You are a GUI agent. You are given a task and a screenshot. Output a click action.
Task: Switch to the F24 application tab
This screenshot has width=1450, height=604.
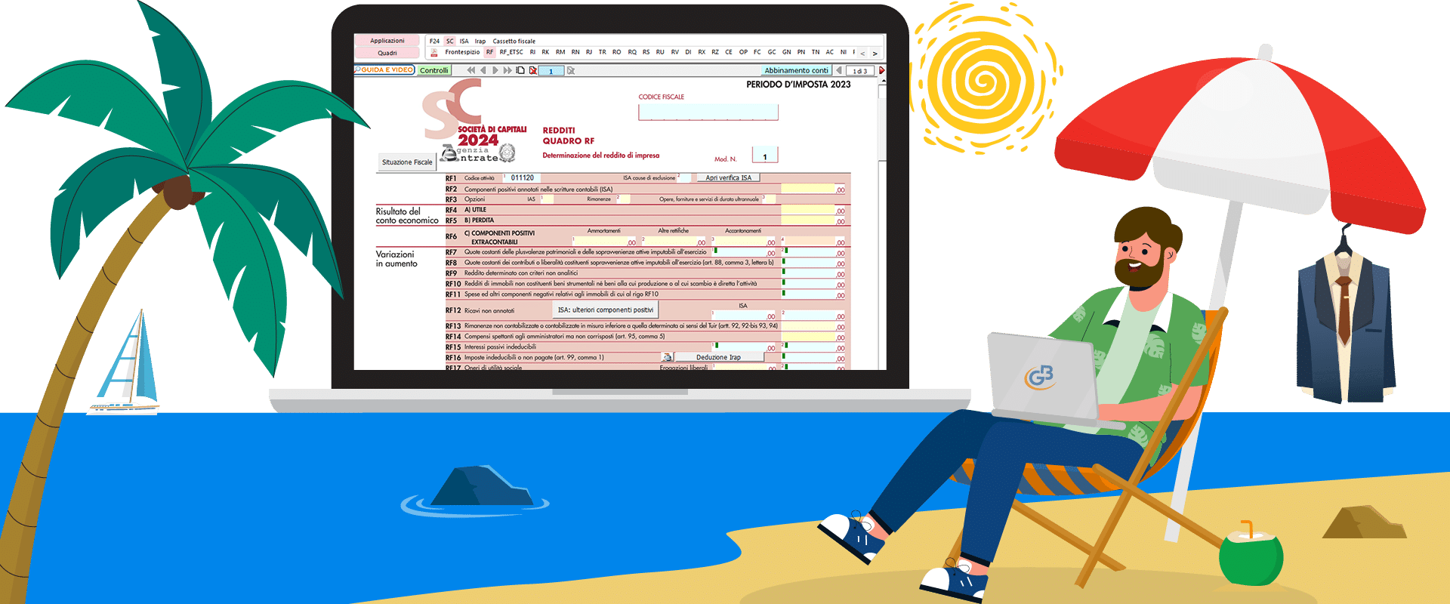tap(434, 41)
